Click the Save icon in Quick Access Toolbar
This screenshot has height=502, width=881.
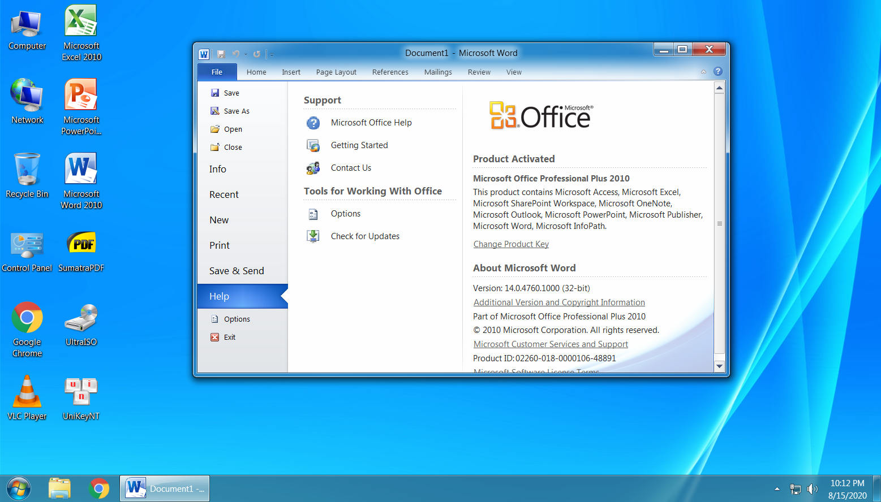(221, 54)
